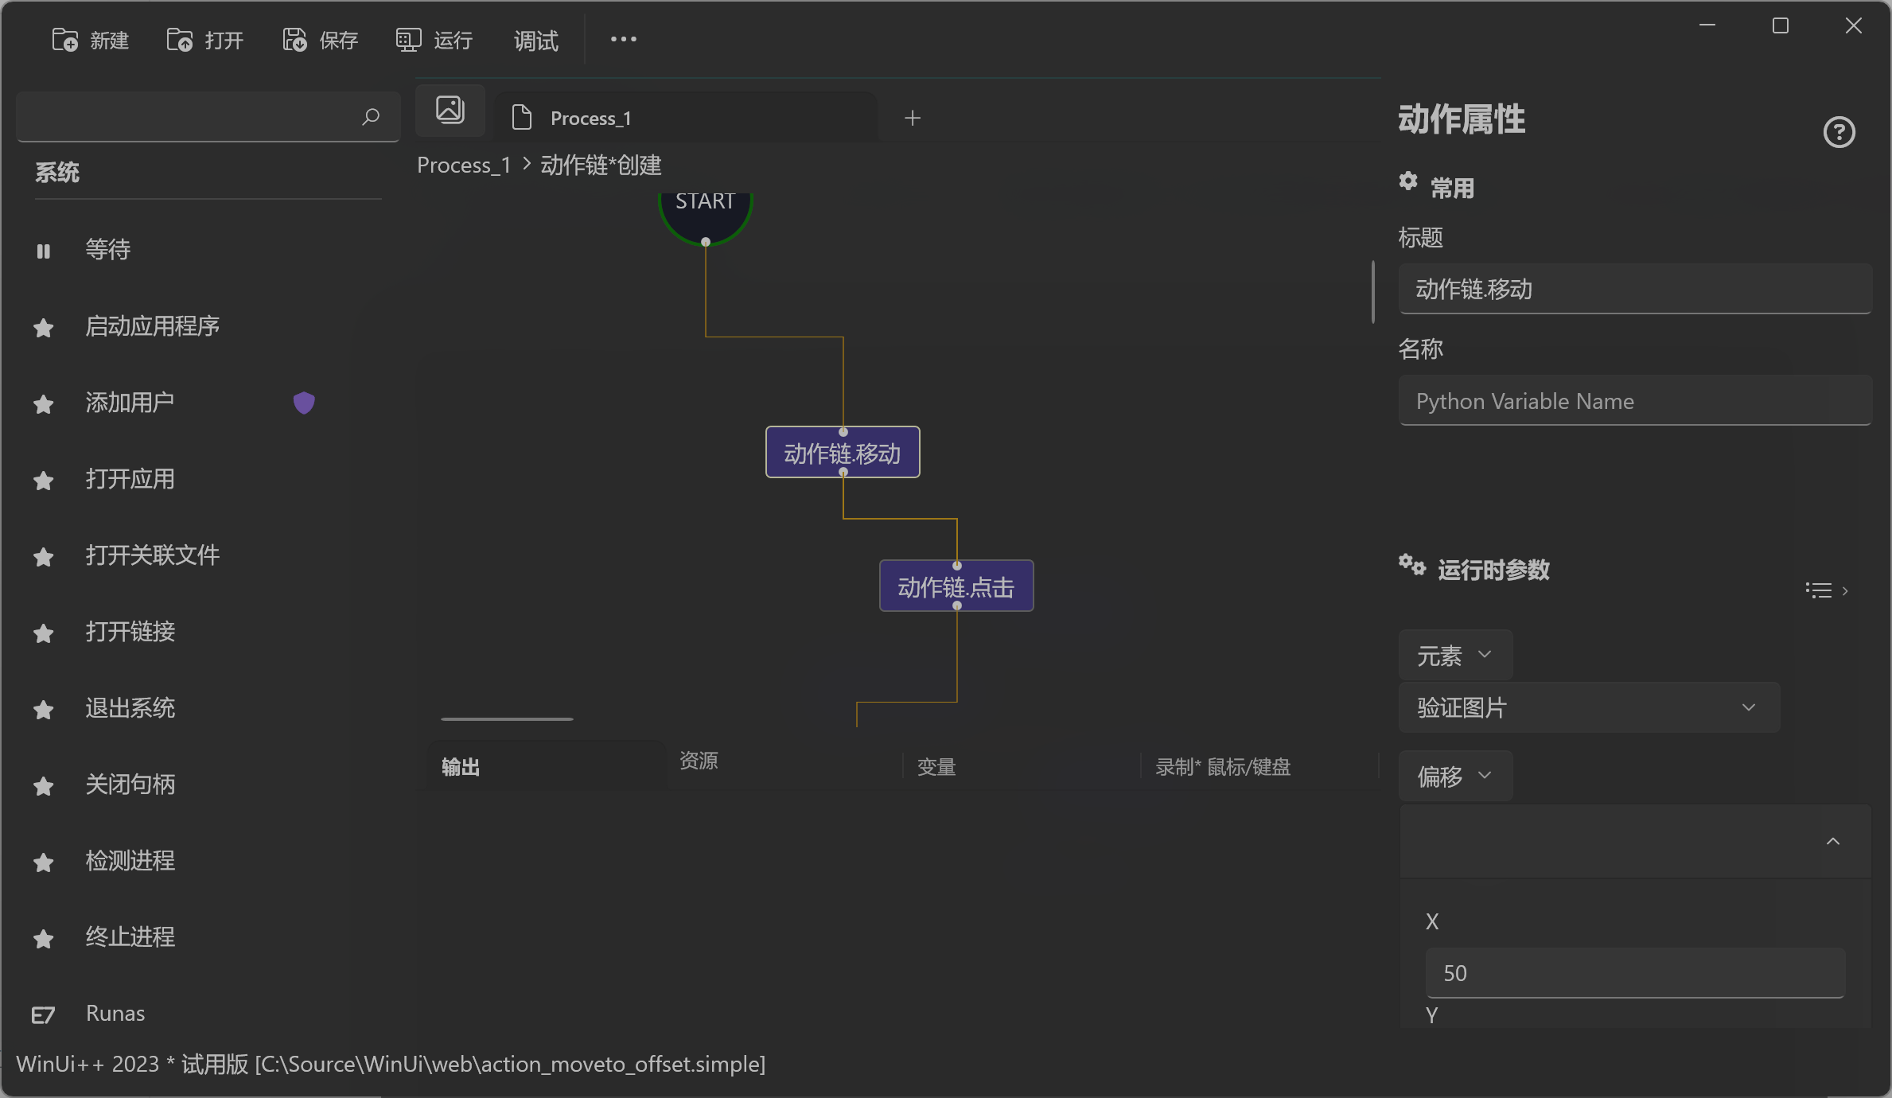The width and height of the screenshot is (1892, 1098).
Task: Open the 元素 dropdown
Action: click(x=1454, y=655)
